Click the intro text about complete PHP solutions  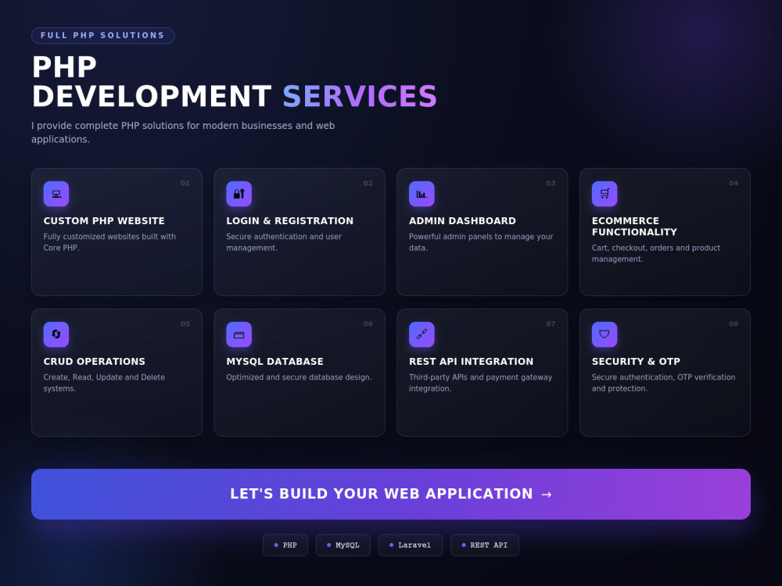point(183,133)
